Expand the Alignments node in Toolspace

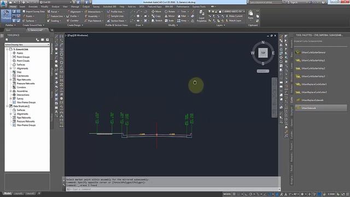pyautogui.click(x=11, y=68)
